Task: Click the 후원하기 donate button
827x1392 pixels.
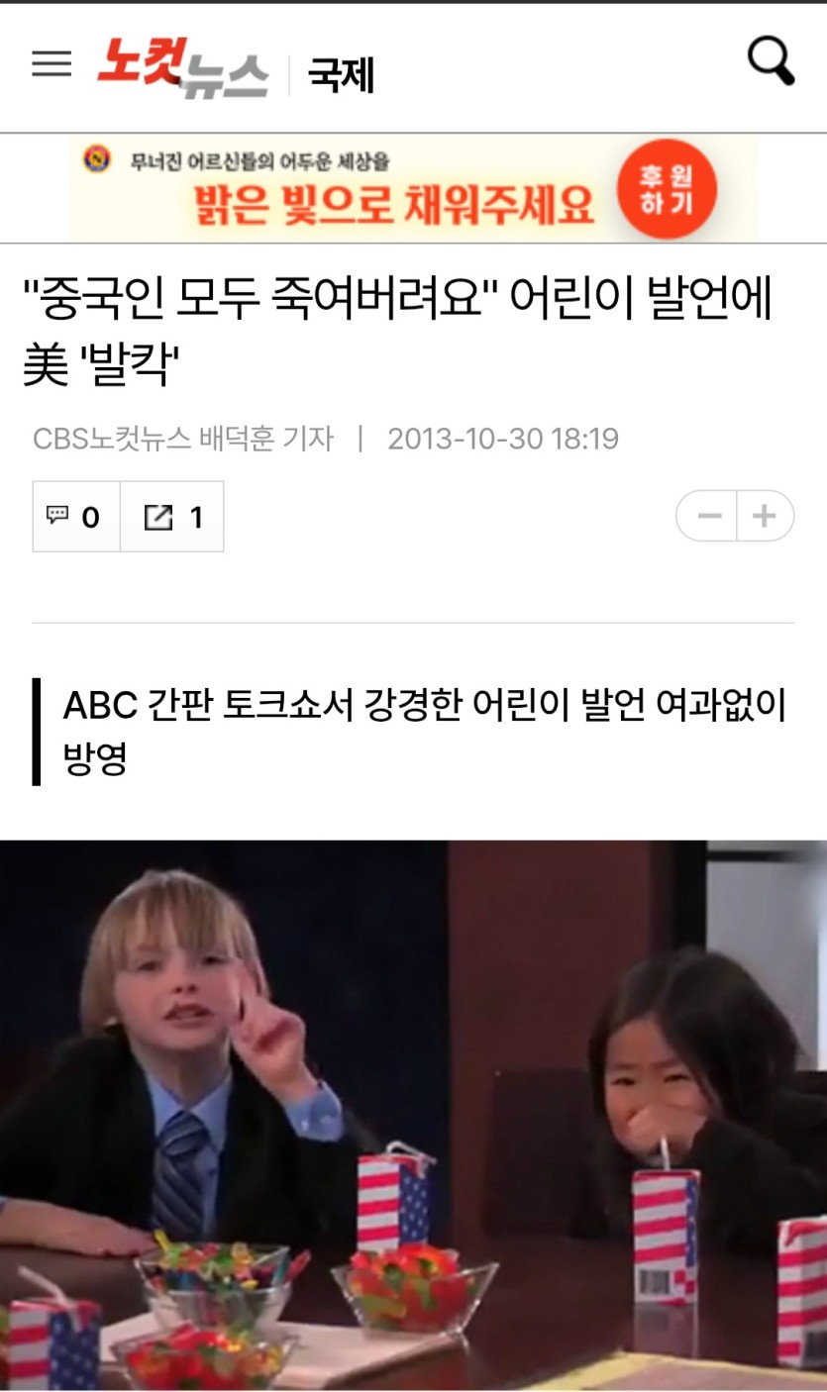Action: click(x=666, y=188)
